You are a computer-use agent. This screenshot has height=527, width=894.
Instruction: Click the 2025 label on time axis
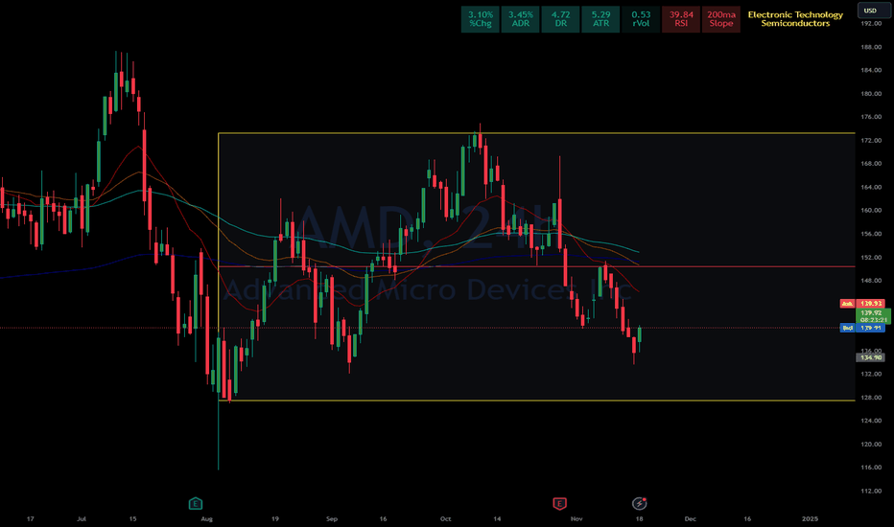[810, 519]
